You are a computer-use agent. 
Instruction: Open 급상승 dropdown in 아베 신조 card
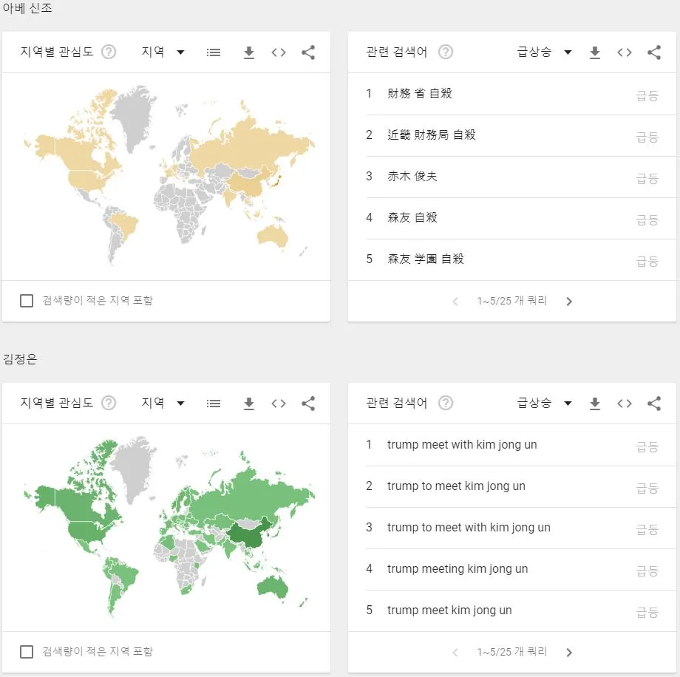coord(545,52)
